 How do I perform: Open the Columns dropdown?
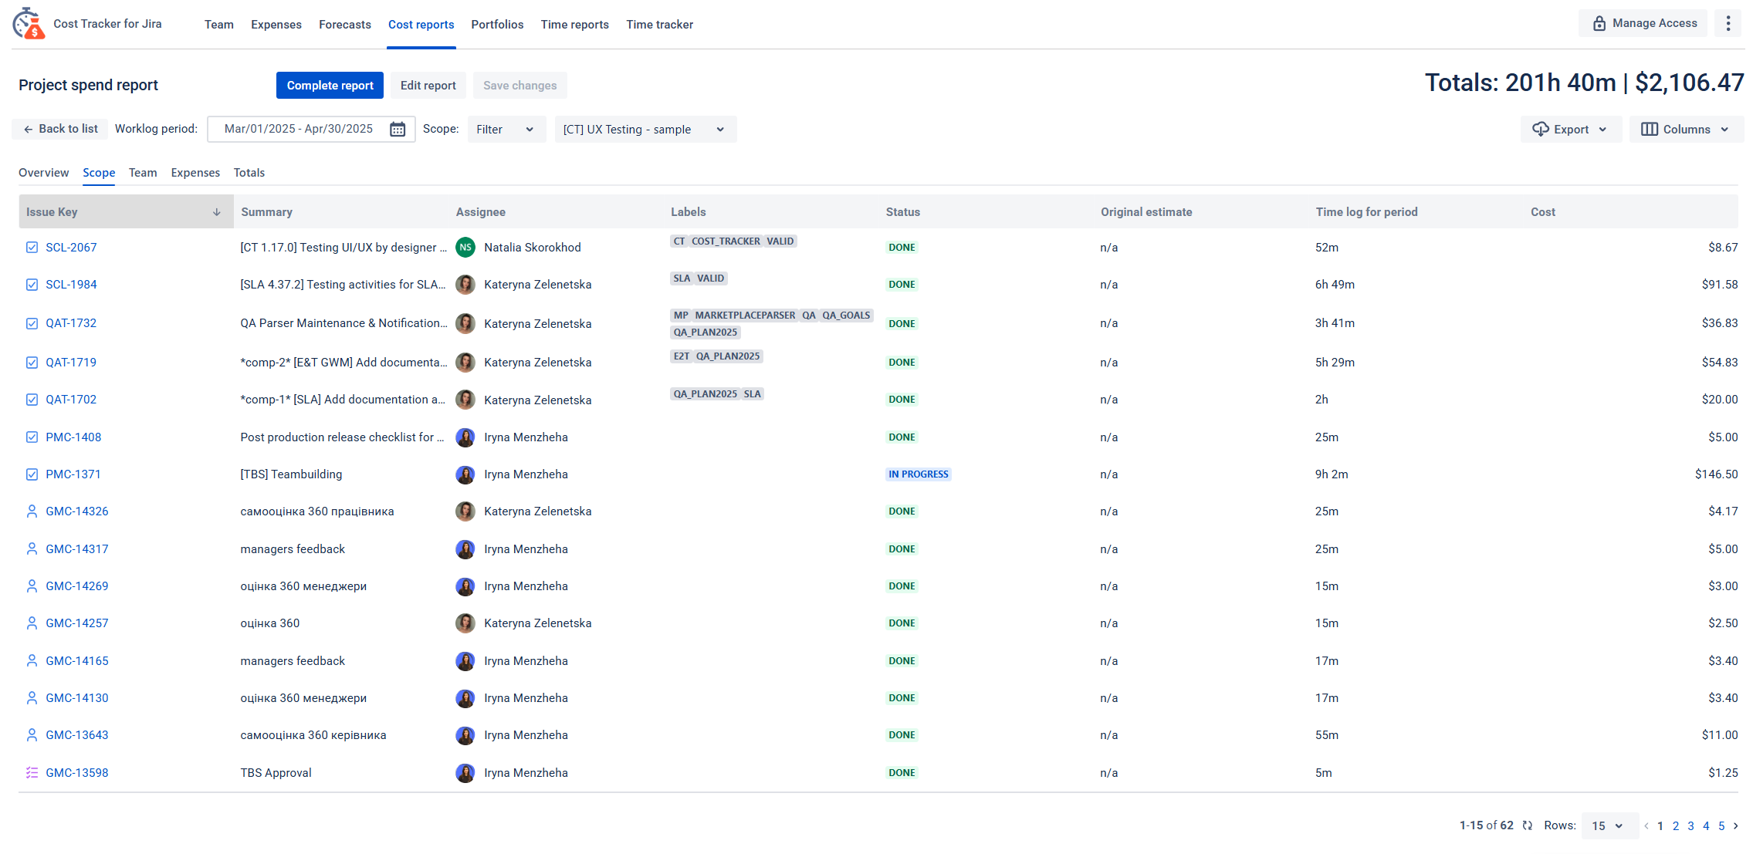(x=1686, y=130)
